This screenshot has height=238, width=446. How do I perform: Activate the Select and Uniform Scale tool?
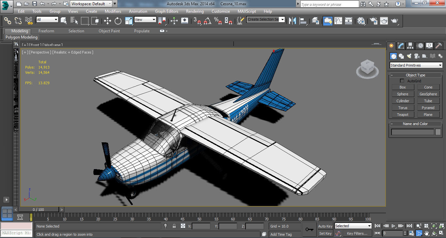pos(129,21)
